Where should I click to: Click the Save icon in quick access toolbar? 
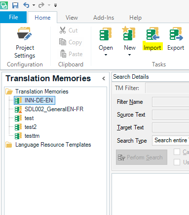(x=15, y=5)
